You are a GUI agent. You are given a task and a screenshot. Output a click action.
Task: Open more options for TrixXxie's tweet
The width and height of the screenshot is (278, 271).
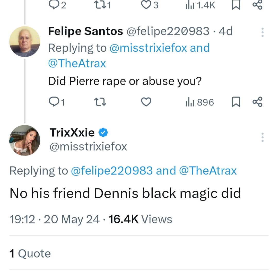click(x=262, y=137)
